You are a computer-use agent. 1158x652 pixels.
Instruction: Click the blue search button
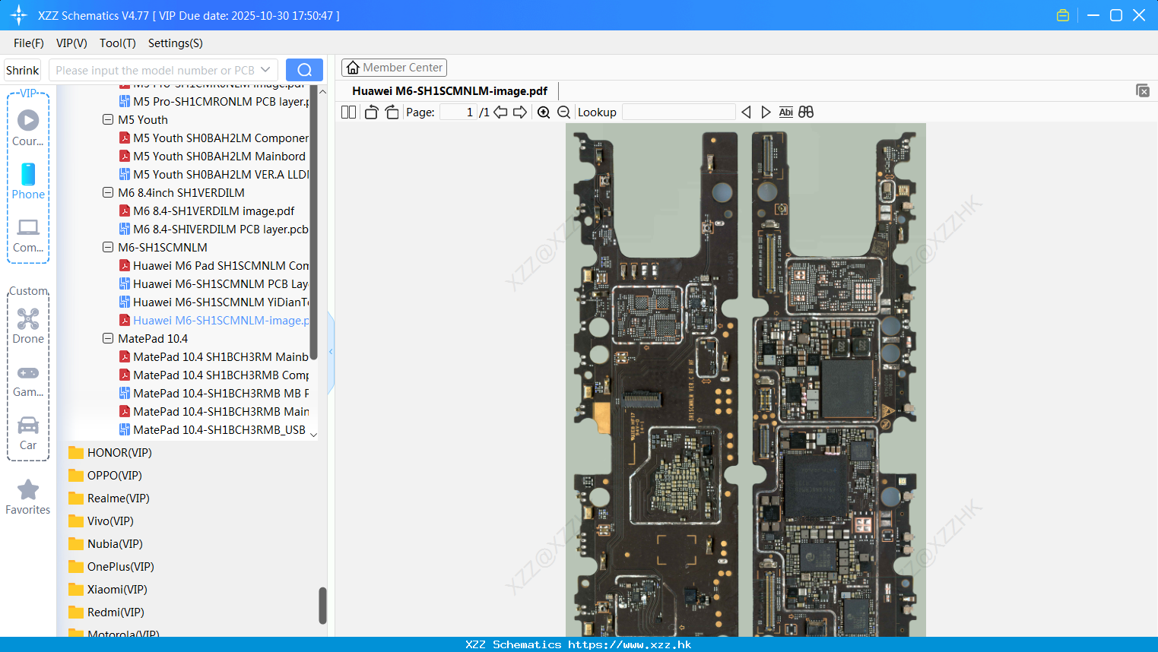[304, 70]
